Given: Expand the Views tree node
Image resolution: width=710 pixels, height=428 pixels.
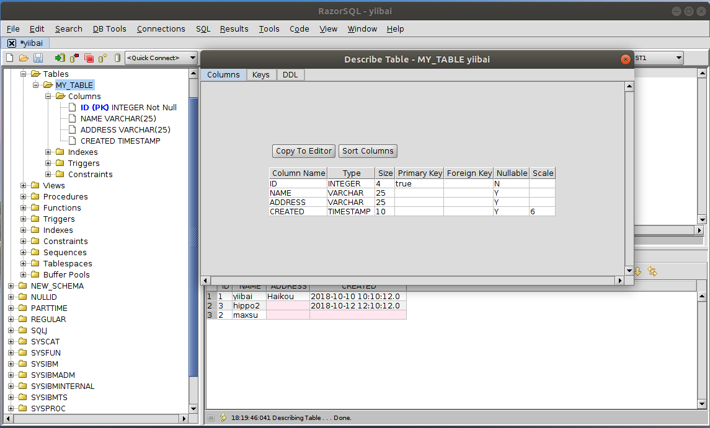Looking at the screenshot, I should coord(23,185).
